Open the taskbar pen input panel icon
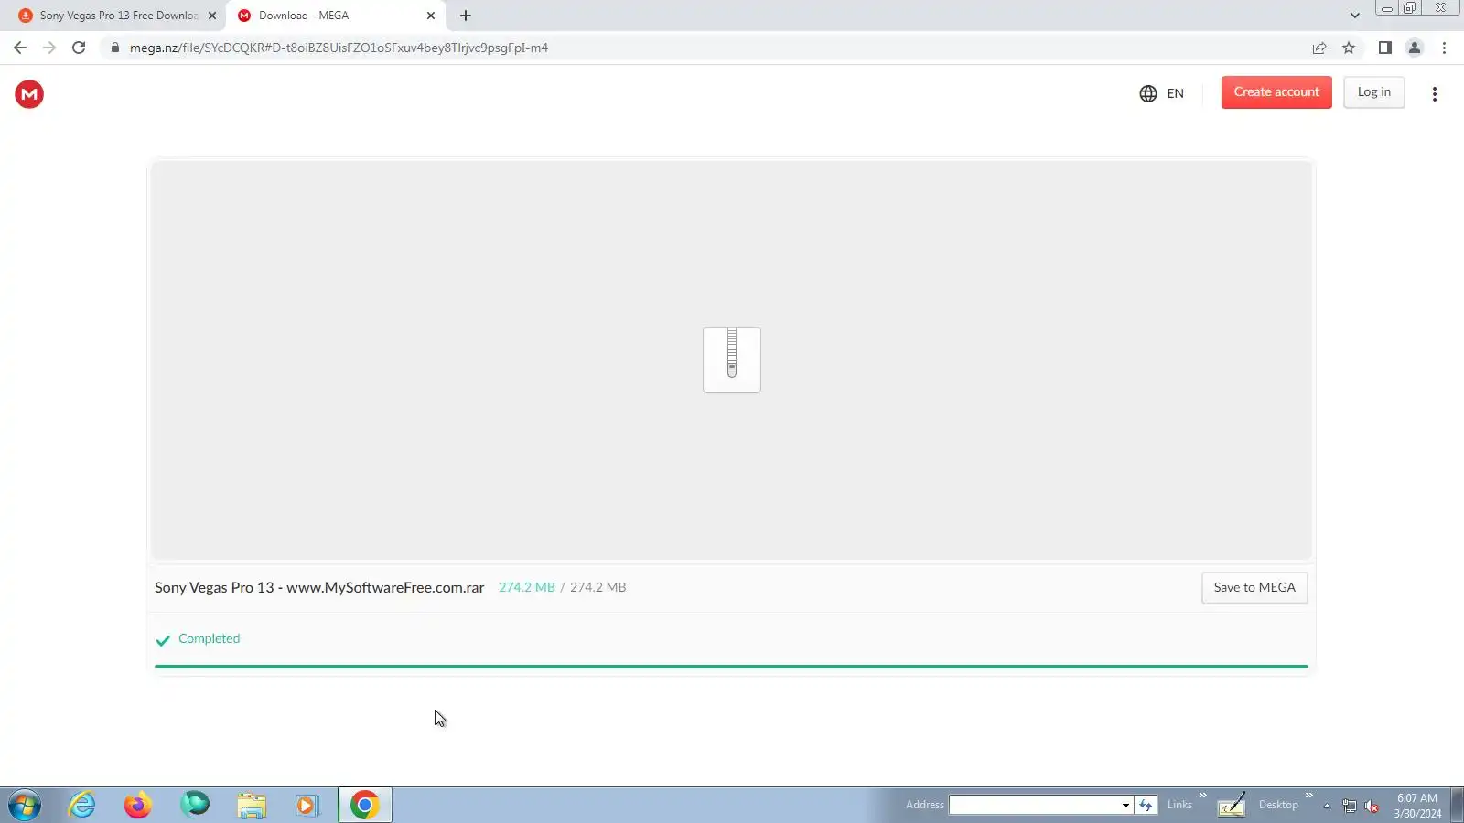Viewport: 1464px width, 823px height. (1232, 805)
